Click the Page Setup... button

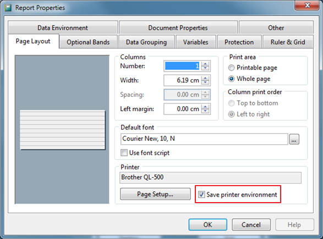155,194
